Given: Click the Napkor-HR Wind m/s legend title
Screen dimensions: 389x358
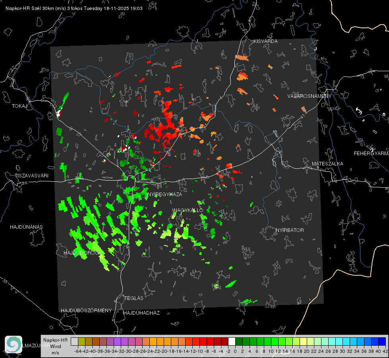Looking at the screenshot, I should pyautogui.click(x=55, y=346).
